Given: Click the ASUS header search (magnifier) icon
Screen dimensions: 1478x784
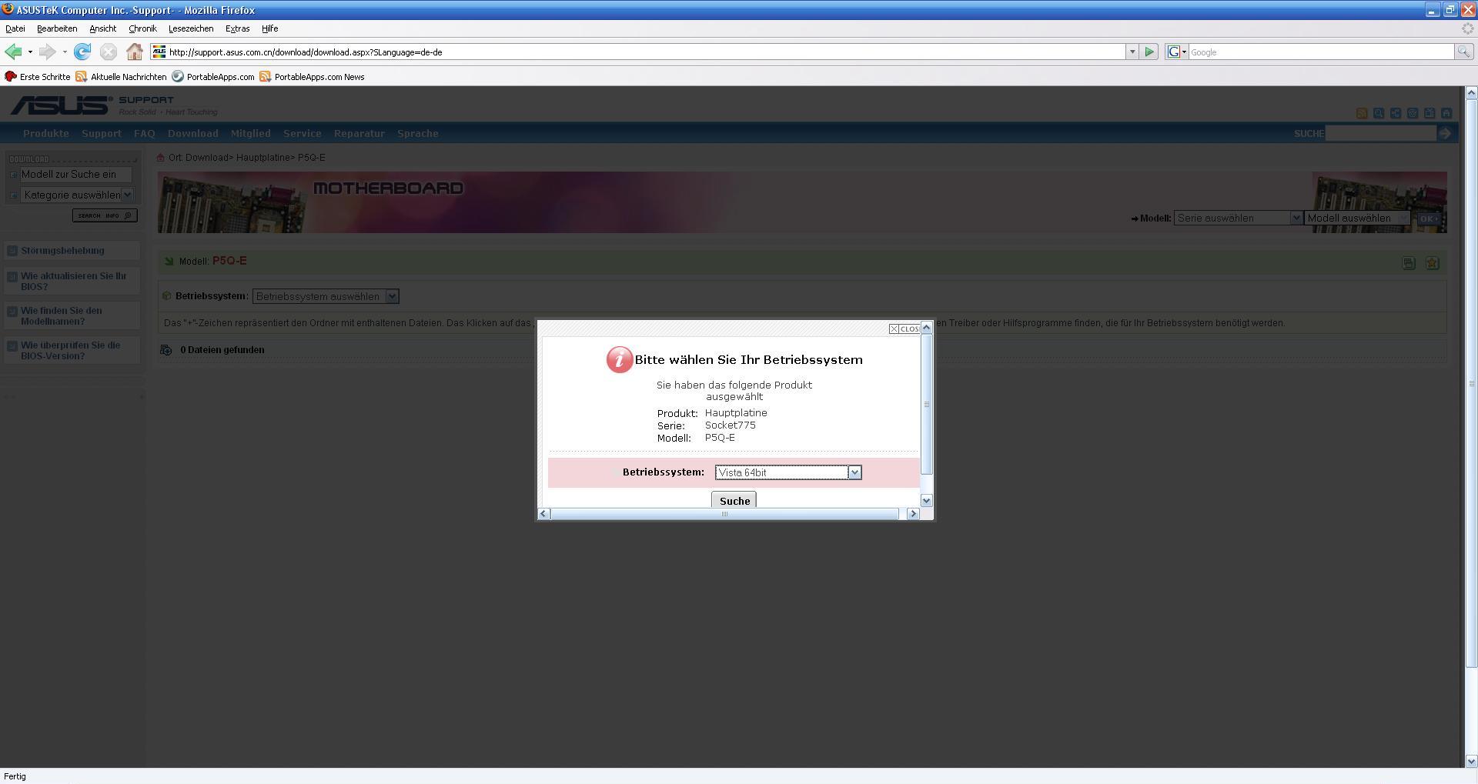Looking at the screenshot, I should tap(1379, 113).
